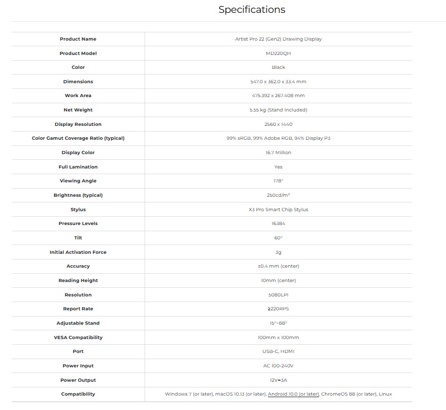
Task: Select the 2560 x 1440 display resolution value
Action: (x=278, y=124)
